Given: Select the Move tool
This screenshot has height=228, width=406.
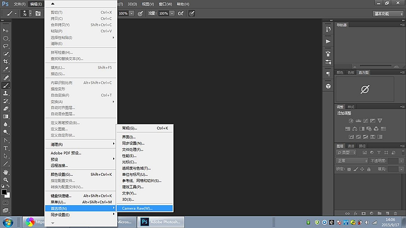Looking at the screenshot, I should 6,30.
